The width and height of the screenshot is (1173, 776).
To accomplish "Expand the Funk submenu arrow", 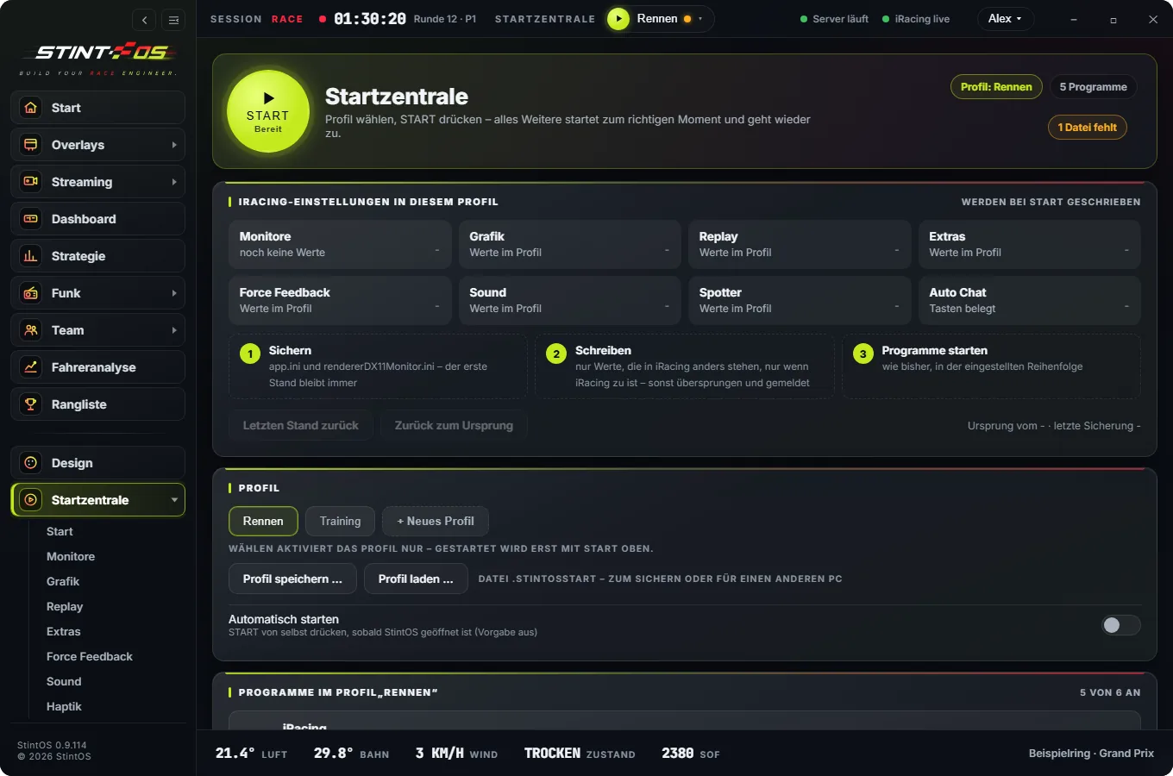I will [x=174, y=293].
